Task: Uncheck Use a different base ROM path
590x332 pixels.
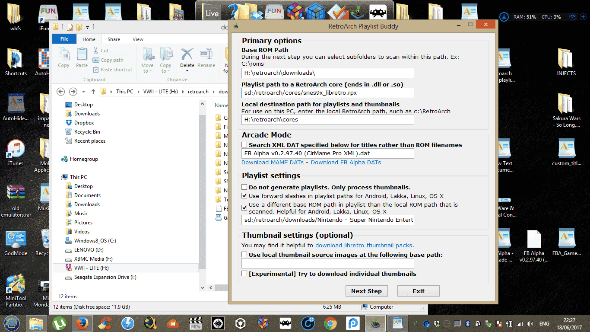Action: (x=244, y=208)
